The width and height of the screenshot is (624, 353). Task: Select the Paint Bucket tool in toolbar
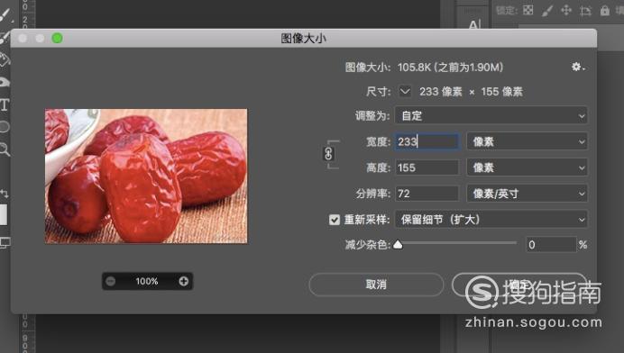pyautogui.click(x=4, y=59)
